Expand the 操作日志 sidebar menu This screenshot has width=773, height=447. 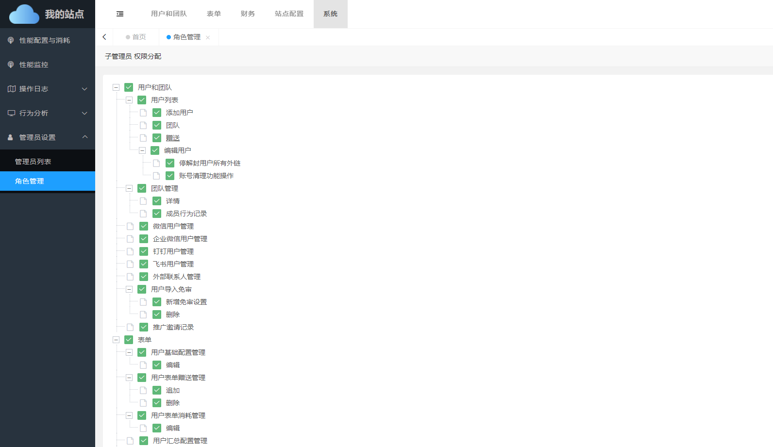(84, 89)
